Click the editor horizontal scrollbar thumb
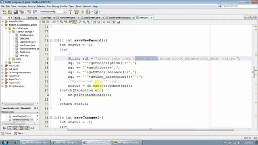The height and width of the screenshot is (145, 258). coord(150,129)
